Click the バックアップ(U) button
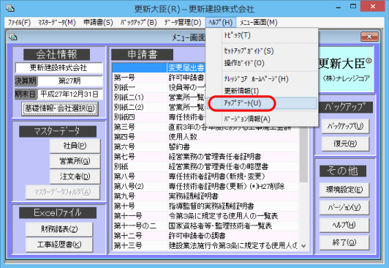This screenshot has width=389, height=268. pyautogui.click(x=345, y=127)
